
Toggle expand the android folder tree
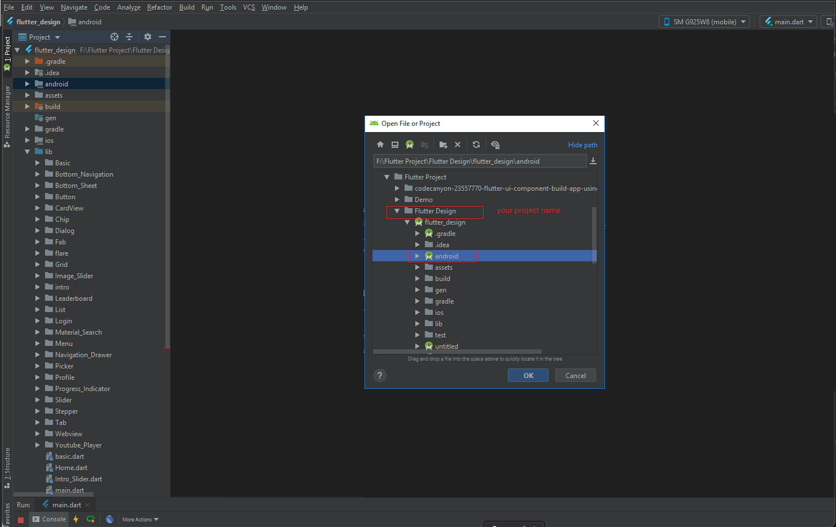click(416, 256)
